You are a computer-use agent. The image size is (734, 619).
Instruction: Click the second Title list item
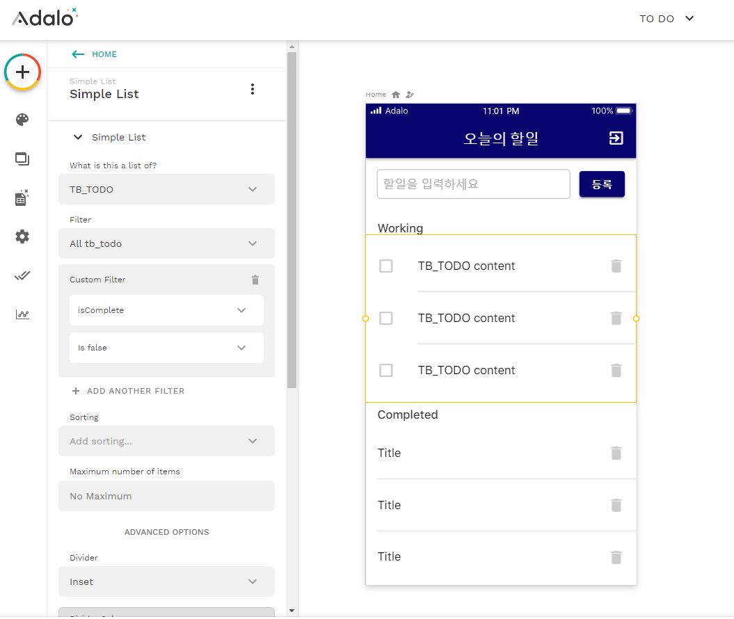click(x=389, y=506)
